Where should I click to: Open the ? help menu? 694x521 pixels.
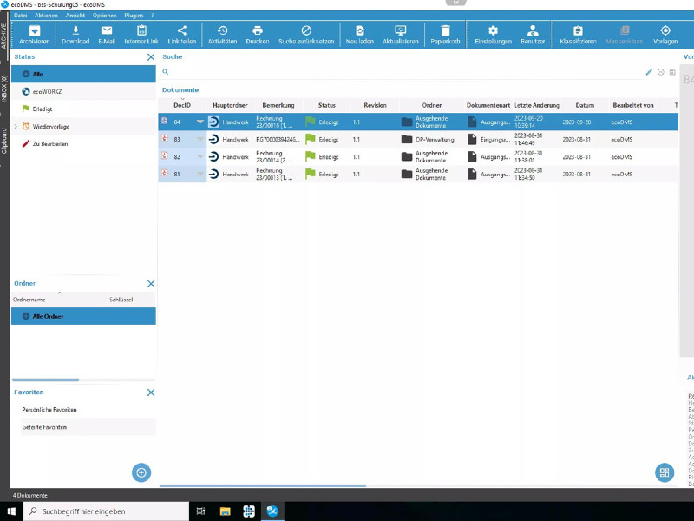[x=153, y=16]
